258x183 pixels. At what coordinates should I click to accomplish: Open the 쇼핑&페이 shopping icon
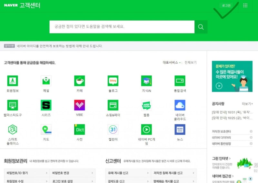click(x=113, y=105)
